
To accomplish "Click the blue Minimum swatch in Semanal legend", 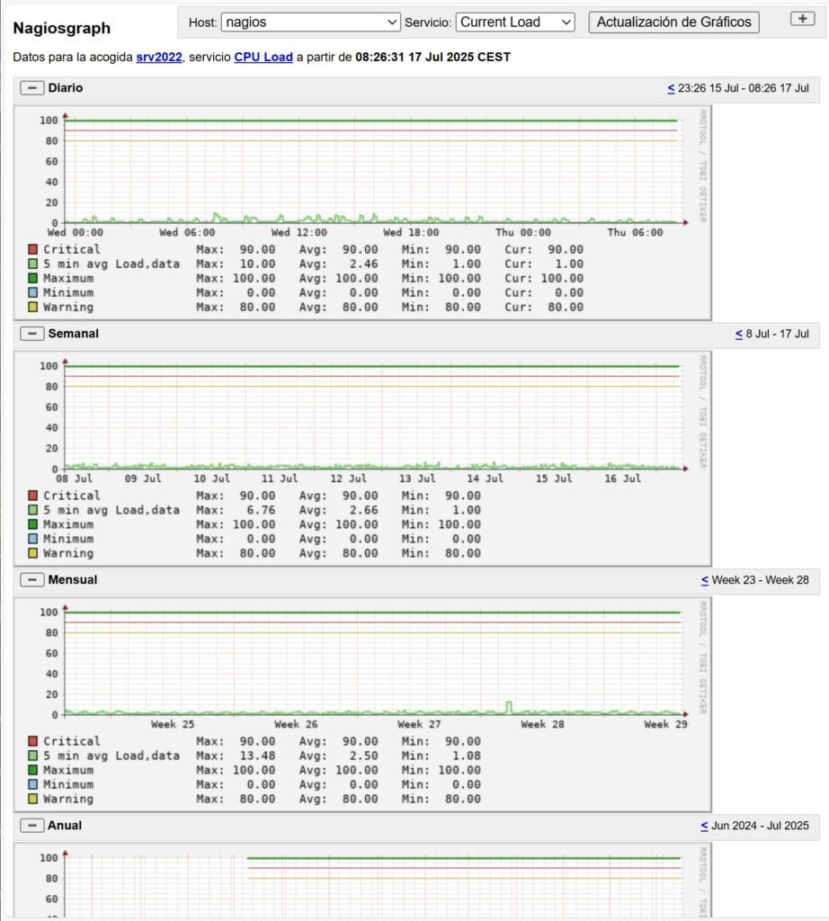I will [x=33, y=539].
